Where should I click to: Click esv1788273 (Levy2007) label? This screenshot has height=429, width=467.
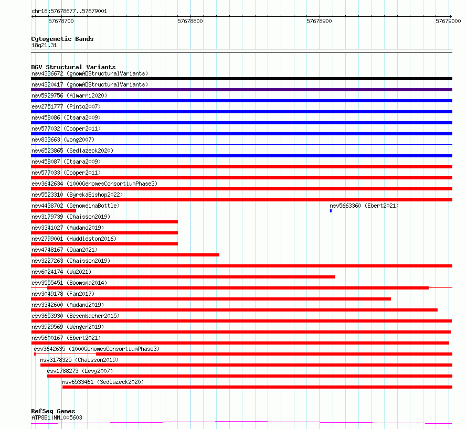pyautogui.click(x=80, y=371)
